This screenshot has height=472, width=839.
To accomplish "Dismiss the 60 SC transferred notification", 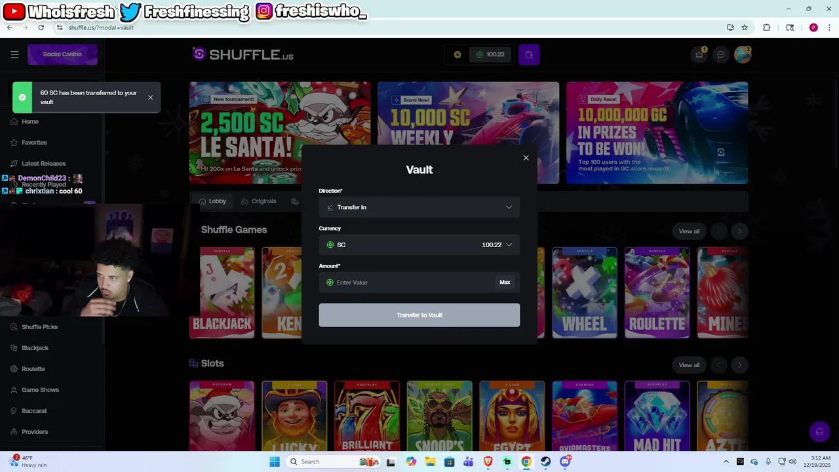I will (150, 98).
